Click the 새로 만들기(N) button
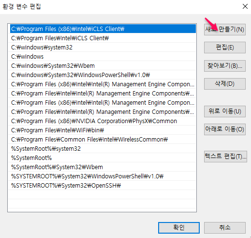This screenshot has height=238, width=251. click(225, 30)
